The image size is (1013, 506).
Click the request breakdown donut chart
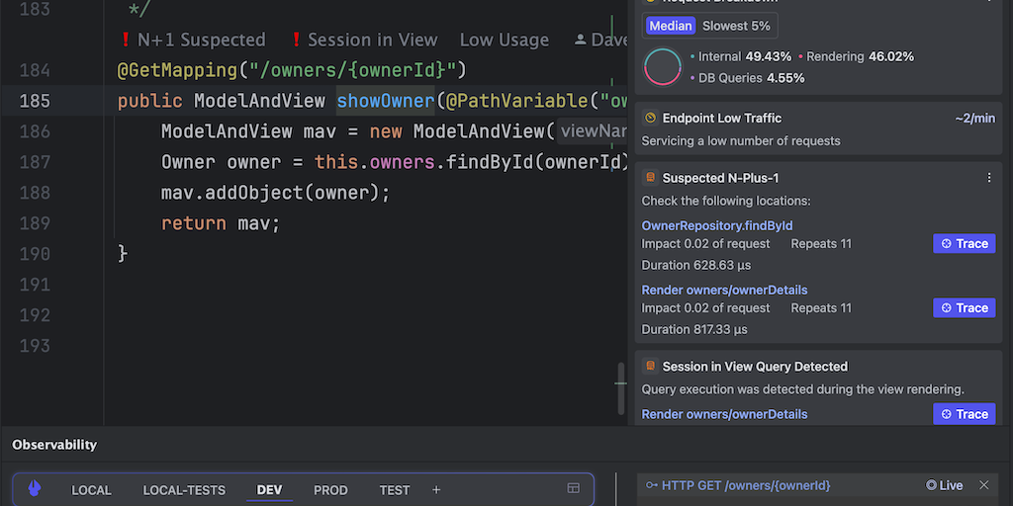[x=663, y=67]
